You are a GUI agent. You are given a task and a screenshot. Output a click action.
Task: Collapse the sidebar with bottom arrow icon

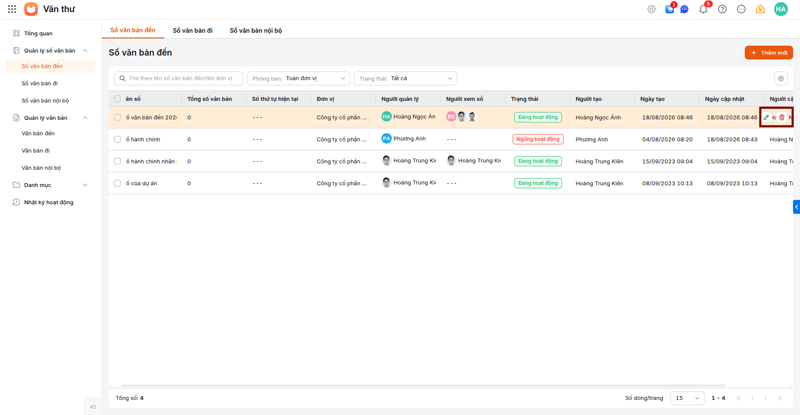[93, 407]
